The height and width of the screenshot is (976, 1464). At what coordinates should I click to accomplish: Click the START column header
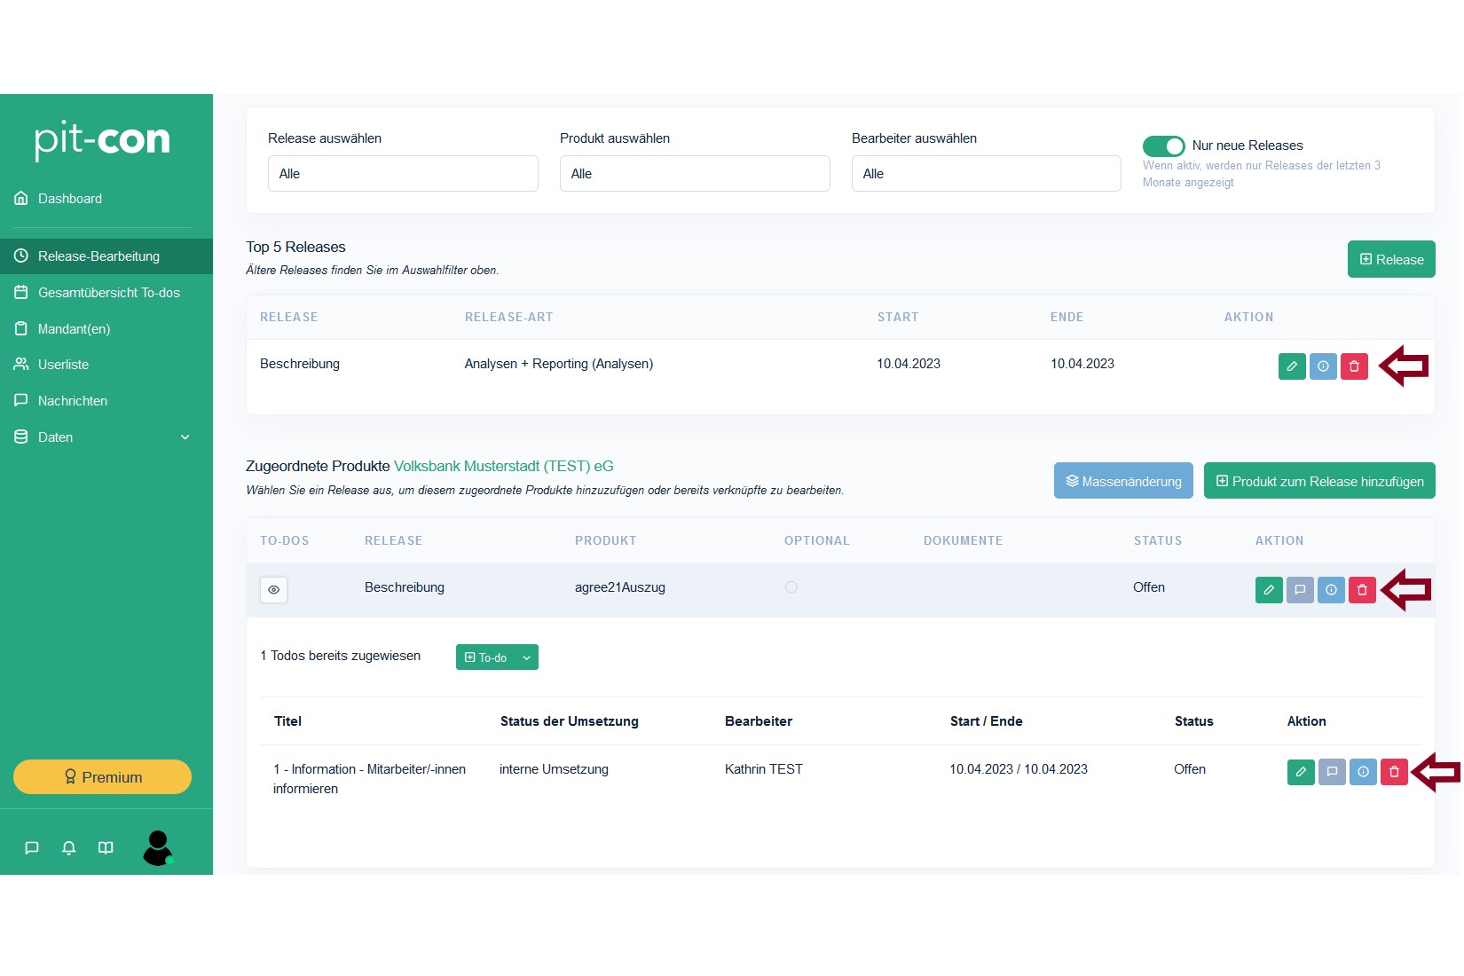(898, 318)
